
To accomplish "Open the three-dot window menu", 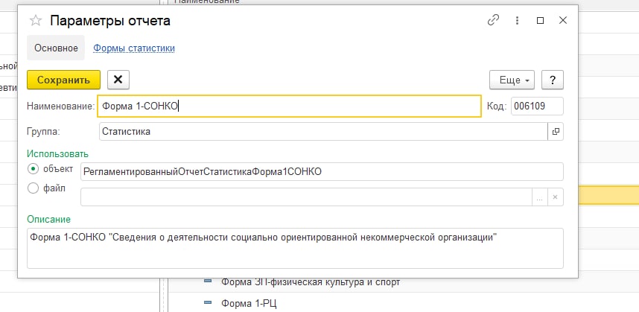I will pos(516,21).
